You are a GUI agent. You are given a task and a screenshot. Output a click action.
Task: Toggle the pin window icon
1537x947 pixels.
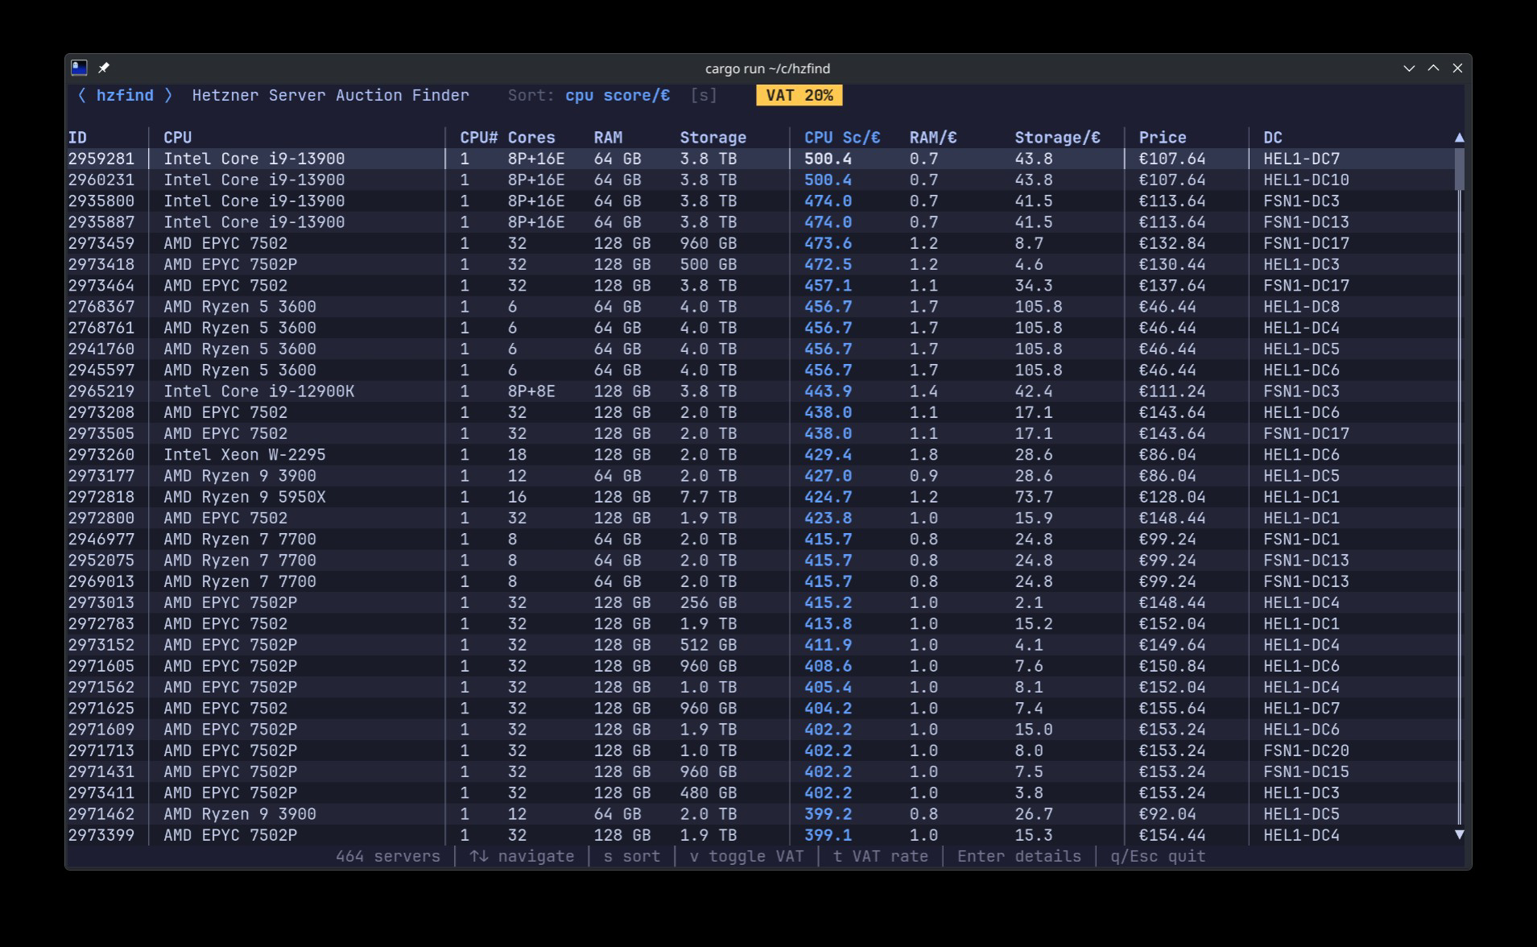(x=104, y=68)
